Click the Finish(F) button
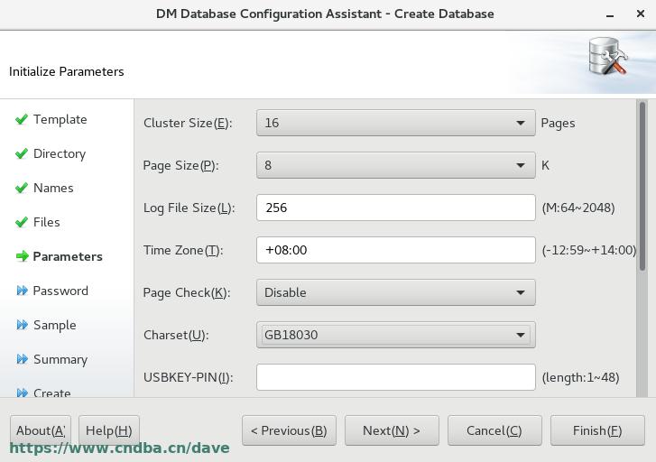This screenshot has width=656, height=462. [597, 430]
